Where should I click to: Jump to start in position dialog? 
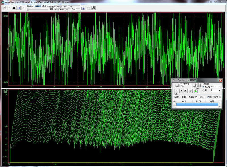coord(176,91)
